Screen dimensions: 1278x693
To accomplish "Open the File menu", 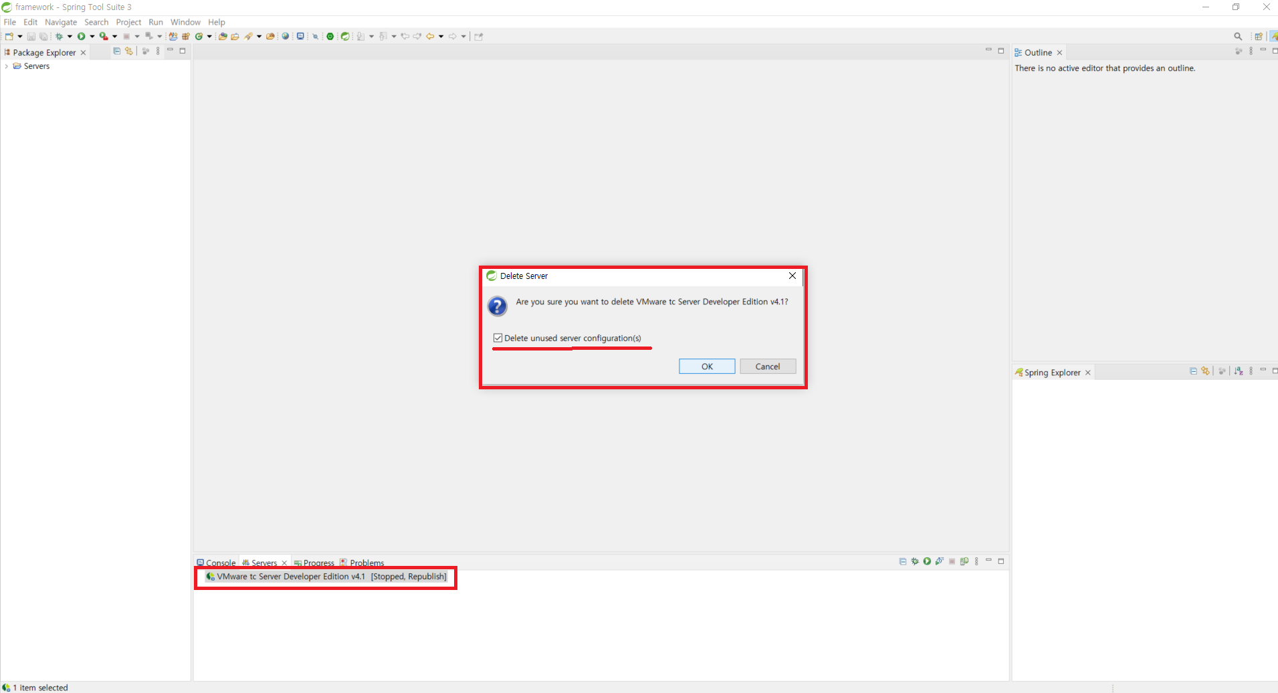I will (9, 22).
